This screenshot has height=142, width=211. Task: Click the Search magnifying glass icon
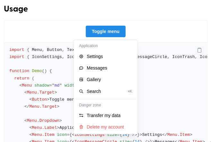pyautogui.click(x=81, y=91)
